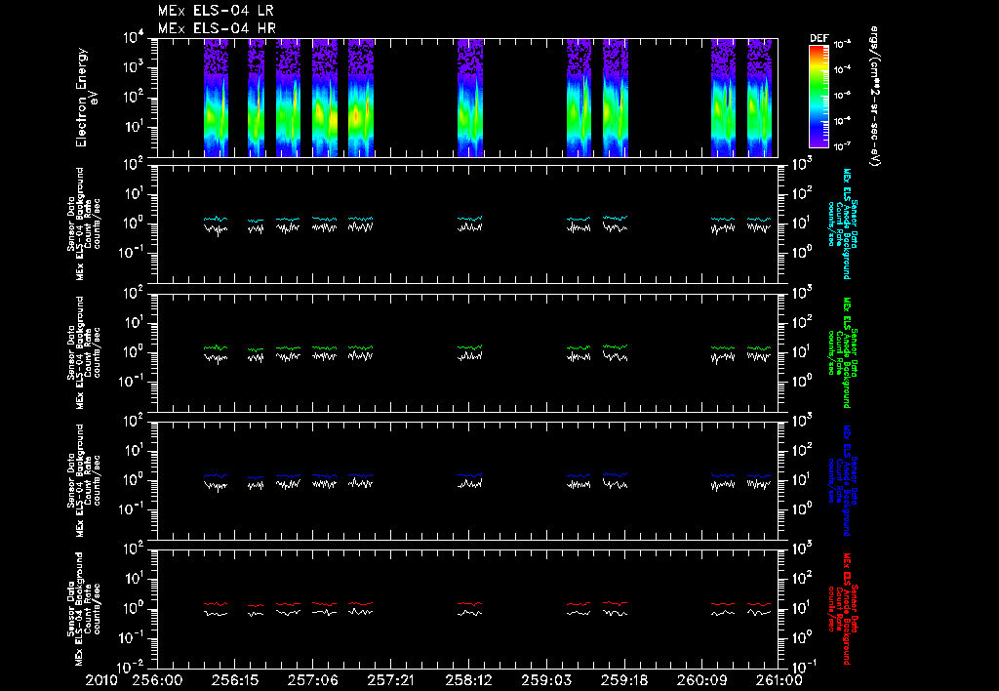Click the "257:06" time axis label

coord(313,680)
